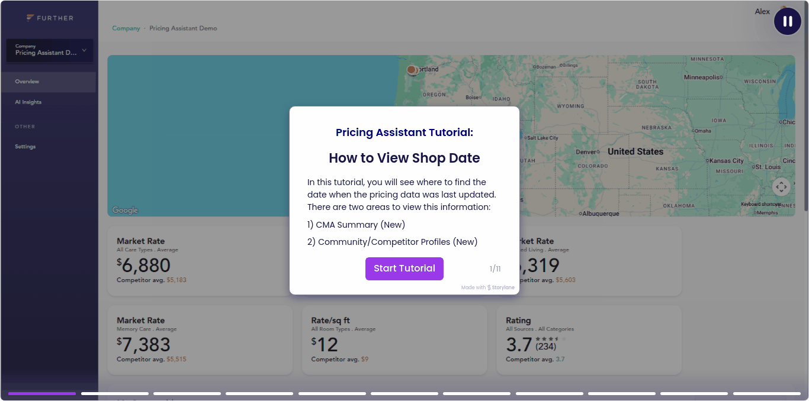Pause the demo with the pause button
809x401 pixels.
click(788, 21)
